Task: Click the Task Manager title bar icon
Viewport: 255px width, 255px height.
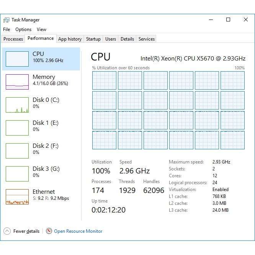Action: (7, 20)
